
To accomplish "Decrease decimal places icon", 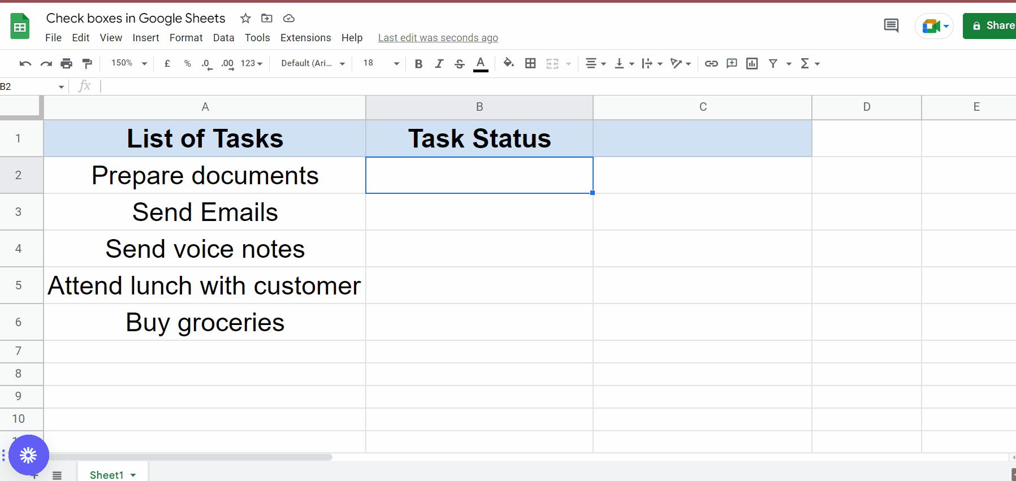I will coord(207,63).
